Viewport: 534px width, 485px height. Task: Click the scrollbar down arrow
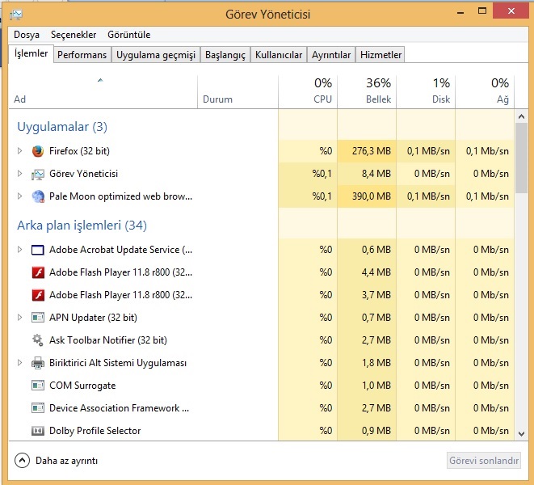tap(521, 434)
